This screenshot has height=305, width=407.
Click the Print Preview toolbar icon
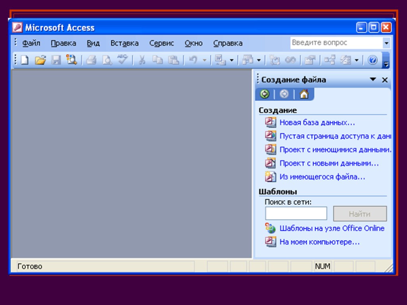point(107,60)
